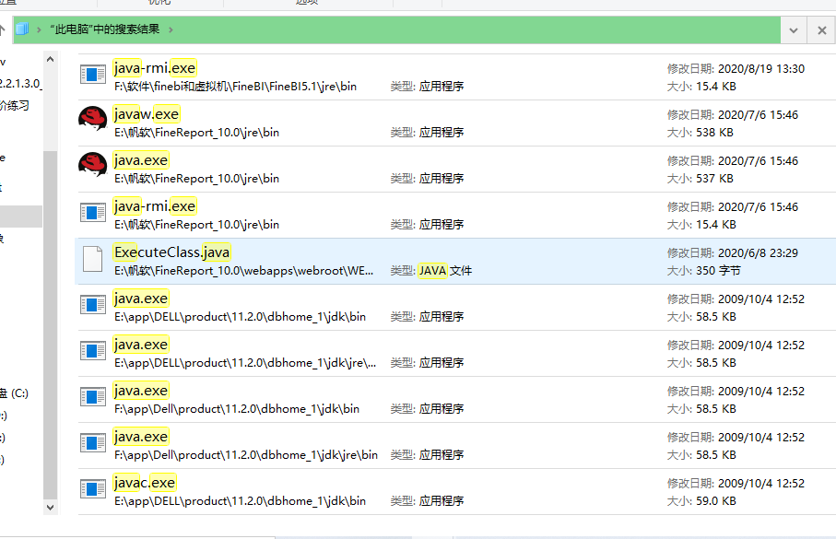Click file name java.exe above E:\app\DELL jdk\bin path
The image size is (836, 539).
tap(141, 299)
